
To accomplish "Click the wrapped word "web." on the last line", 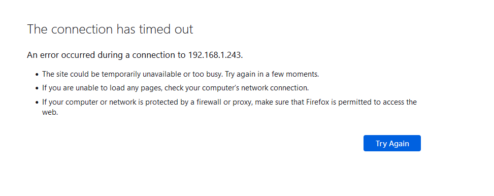I will coord(50,112).
